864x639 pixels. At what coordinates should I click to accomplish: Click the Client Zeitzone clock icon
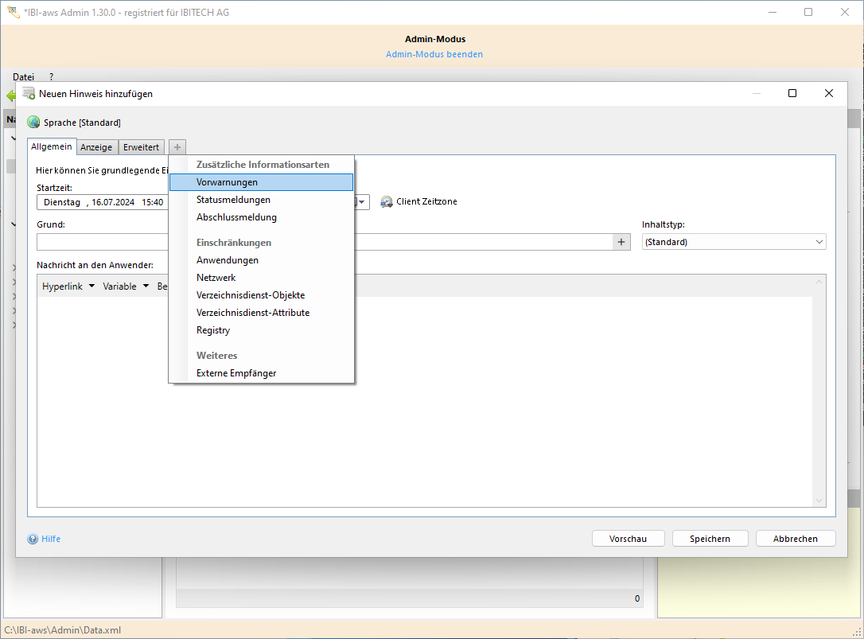coord(387,202)
